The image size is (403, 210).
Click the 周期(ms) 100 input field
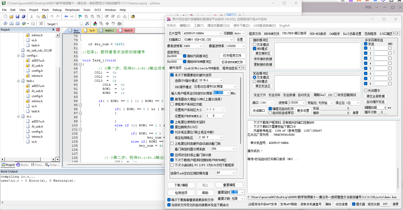pos(330,95)
